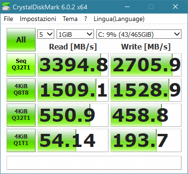Screen dimensions: 188x174
Task: Open the File menu
Action: pyautogui.click(x=8, y=19)
